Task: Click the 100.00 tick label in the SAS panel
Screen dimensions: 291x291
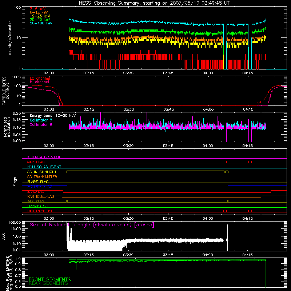Action: click(15, 223)
